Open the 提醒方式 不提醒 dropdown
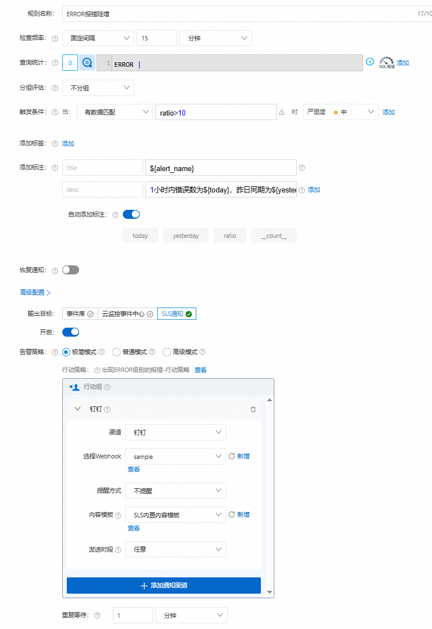 (x=176, y=490)
